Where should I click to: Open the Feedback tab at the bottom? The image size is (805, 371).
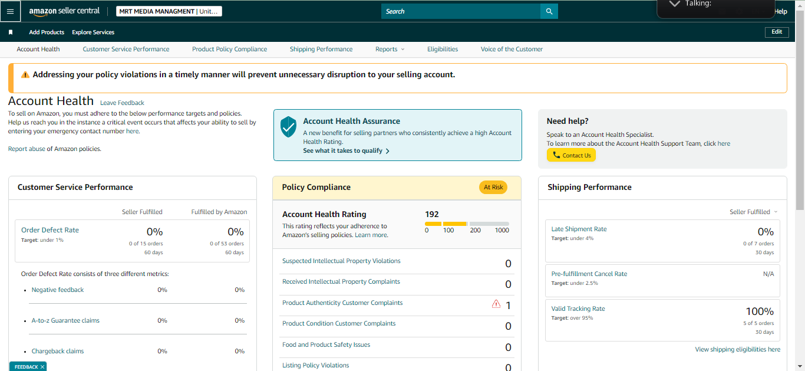pos(26,367)
